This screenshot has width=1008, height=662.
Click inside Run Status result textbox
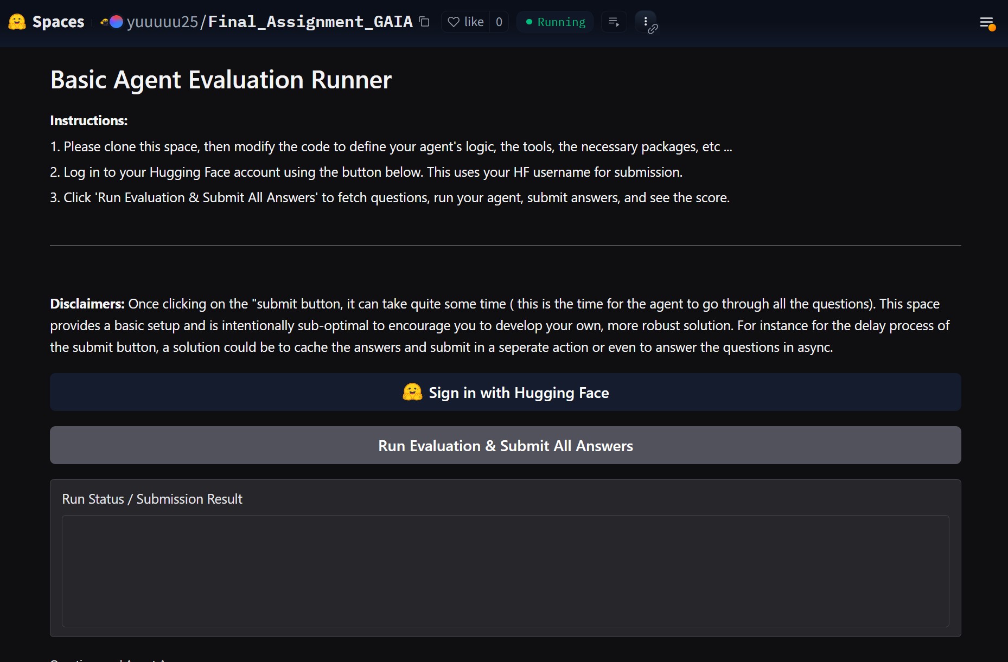tap(505, 570)
